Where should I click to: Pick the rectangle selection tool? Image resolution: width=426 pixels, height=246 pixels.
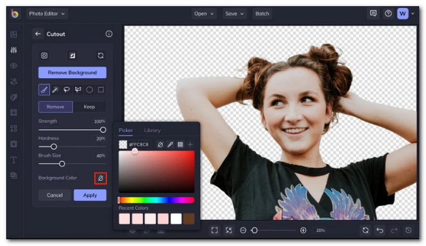pos(101,90)
